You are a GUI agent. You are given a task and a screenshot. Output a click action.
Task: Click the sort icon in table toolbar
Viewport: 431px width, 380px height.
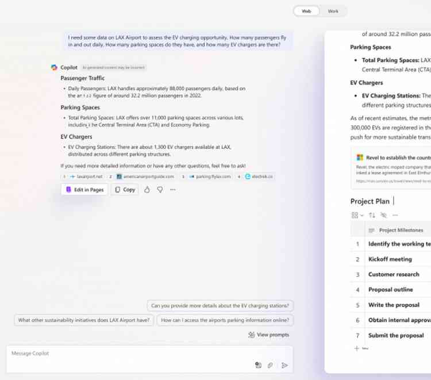point(372,216)
